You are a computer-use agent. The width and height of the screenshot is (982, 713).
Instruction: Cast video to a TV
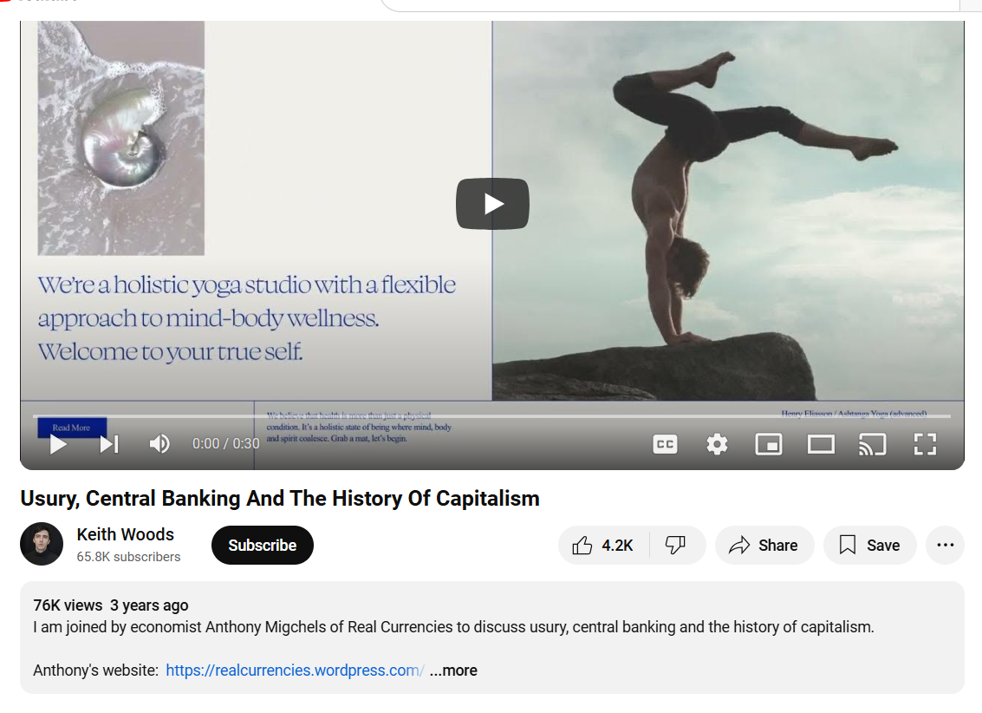[873, 444]
